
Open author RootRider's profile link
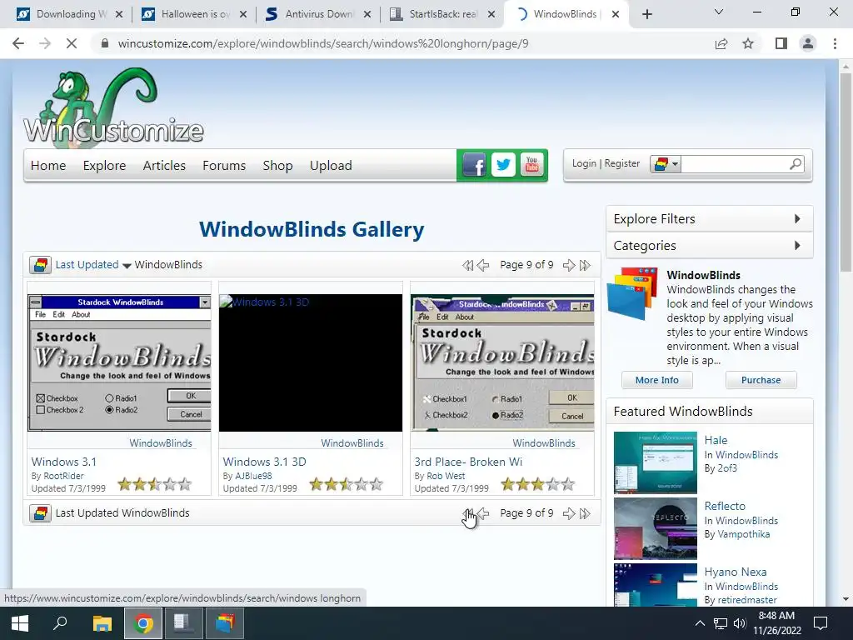[x=63, y=476]
